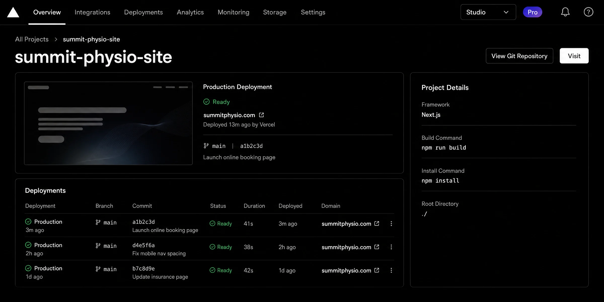Image resolution: width=604 pixels, height=302 pixels.
Task: Open summitphysio.com production deployment link
Action: pyautogui.click(x=229, y=115)
